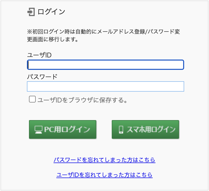The height and width of the screenshot is (191, 209).
Task: Click the blank area between the login buttons
Action: [x=104, y=129]
